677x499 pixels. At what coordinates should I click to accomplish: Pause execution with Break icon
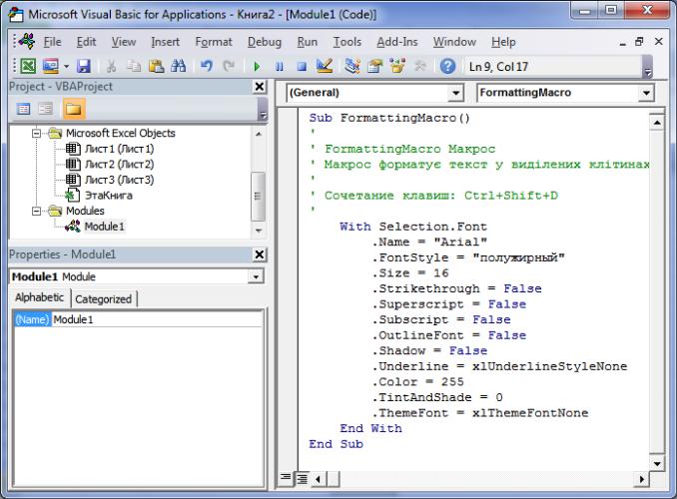(280, 67)
